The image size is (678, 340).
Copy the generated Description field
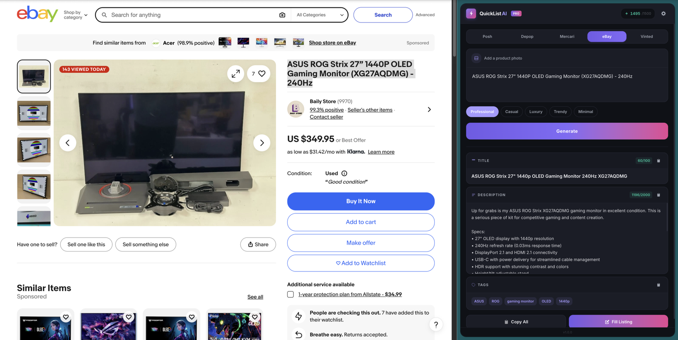coord(659,195)
